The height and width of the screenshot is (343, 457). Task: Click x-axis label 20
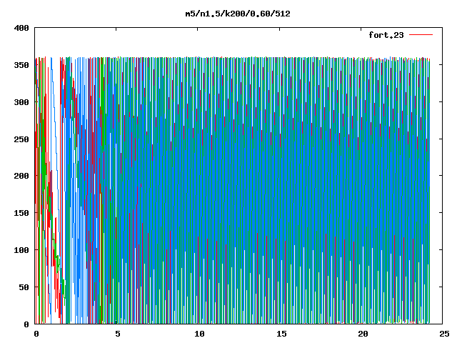363,334
